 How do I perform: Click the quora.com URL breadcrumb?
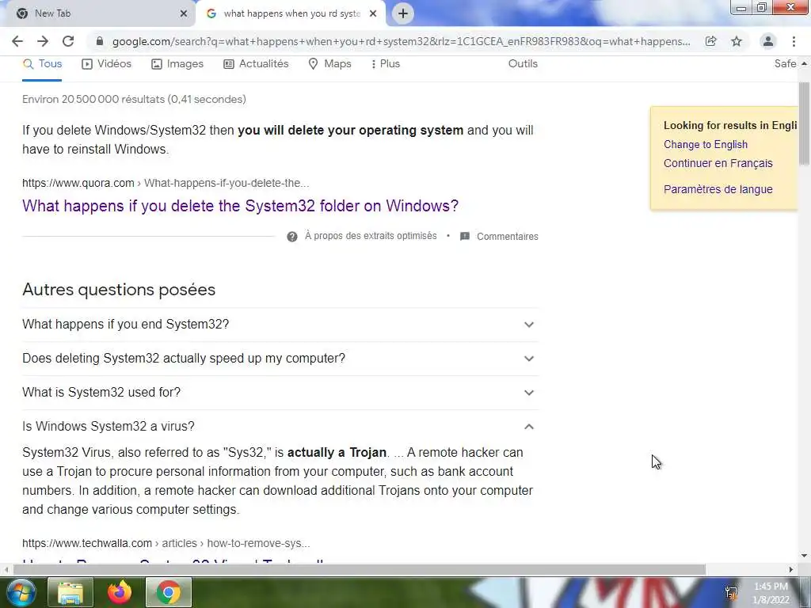coord(166,183)
